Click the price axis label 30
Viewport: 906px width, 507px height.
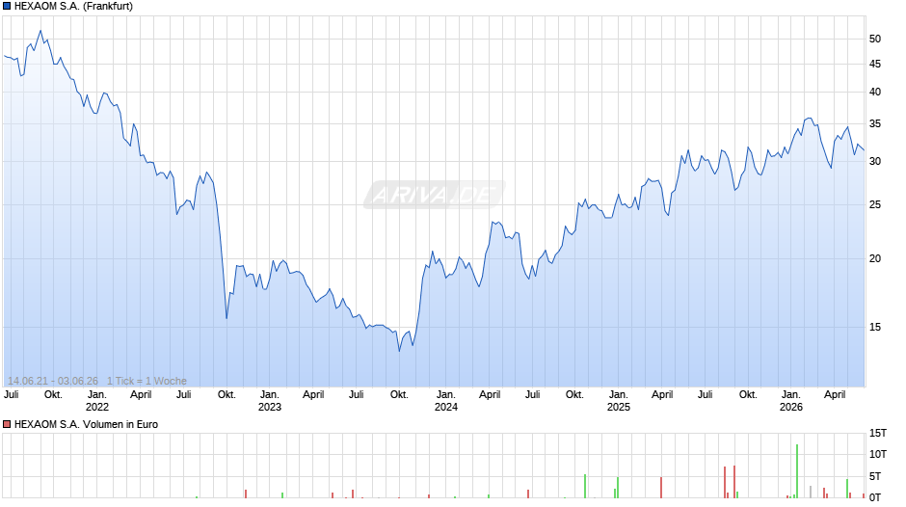pos(875,161)
